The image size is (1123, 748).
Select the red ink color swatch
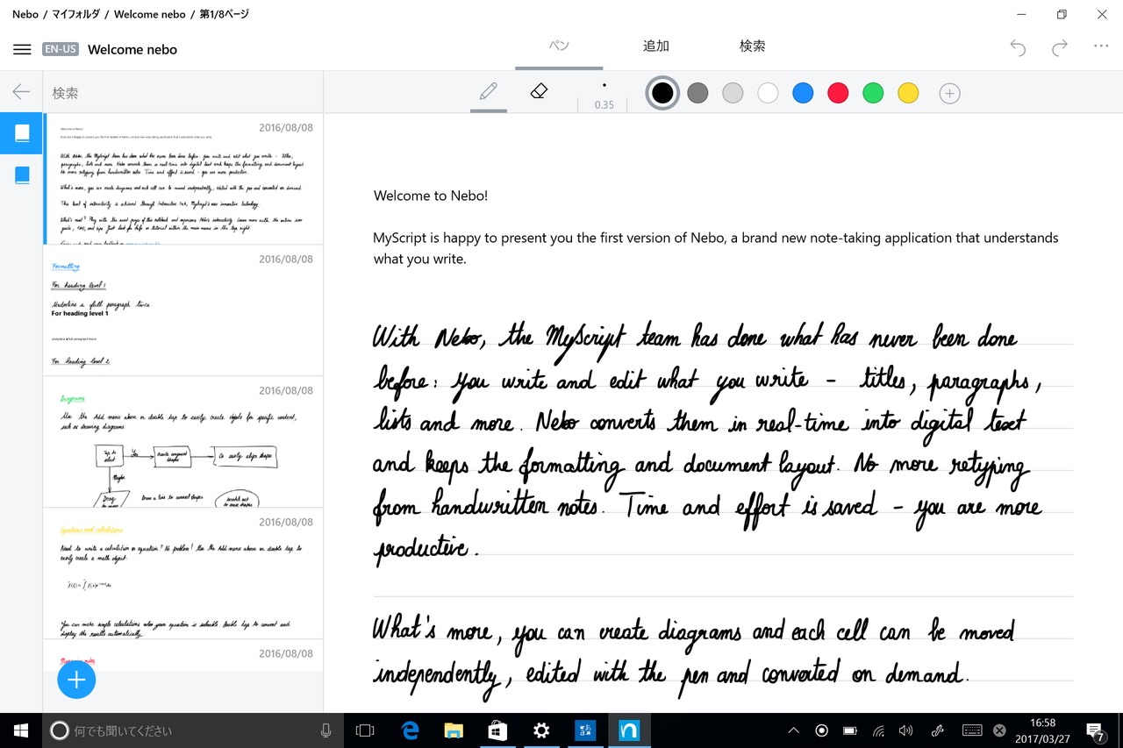coord(838,92)
